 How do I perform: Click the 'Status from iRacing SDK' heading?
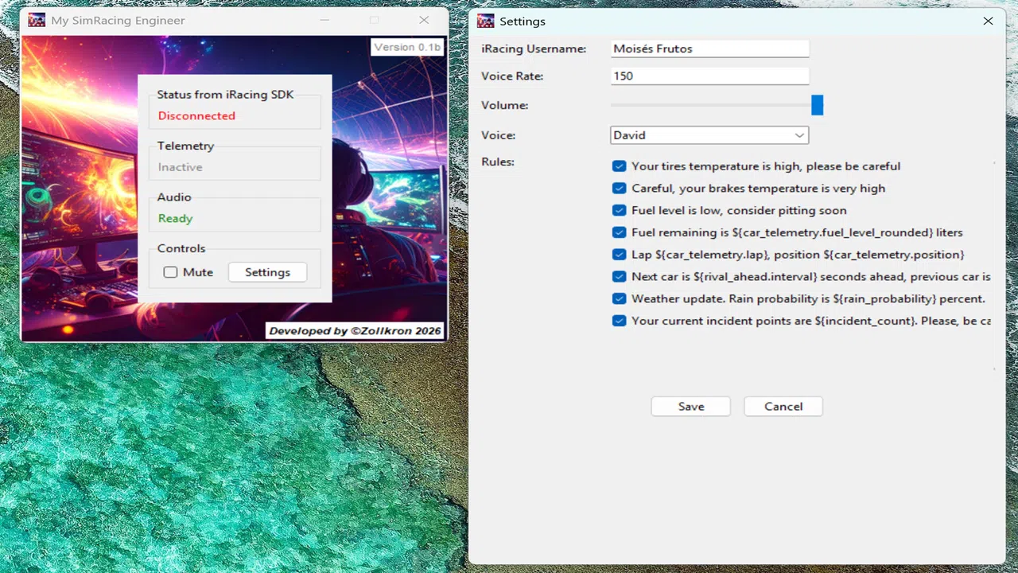coord(225,95)
